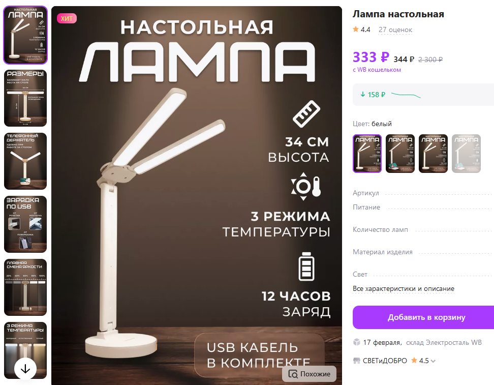Click the down arrow under the image thumbnails

pos(25,369)
